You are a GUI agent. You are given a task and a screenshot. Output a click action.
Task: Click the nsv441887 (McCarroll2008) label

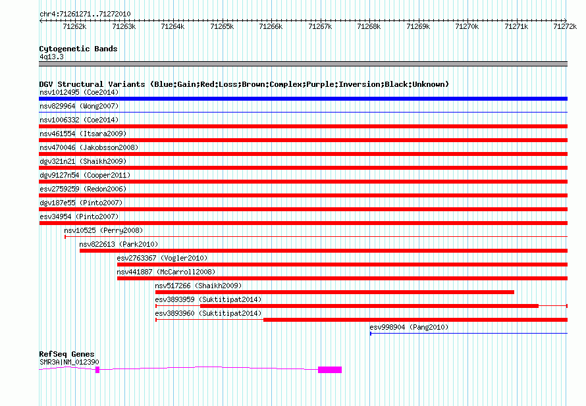pos(166,272)
